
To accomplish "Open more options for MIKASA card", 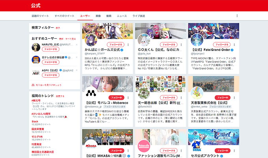I will (128, 150).
